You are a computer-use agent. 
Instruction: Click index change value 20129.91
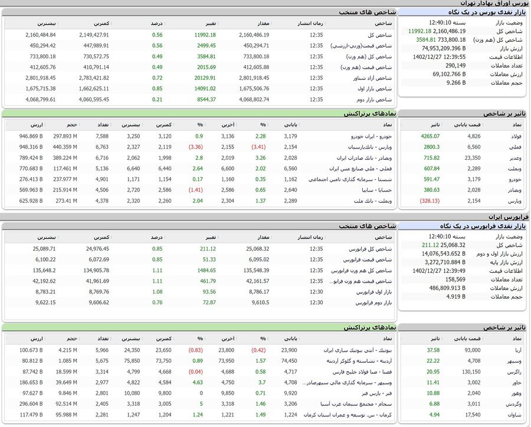(x=205, y=78)
